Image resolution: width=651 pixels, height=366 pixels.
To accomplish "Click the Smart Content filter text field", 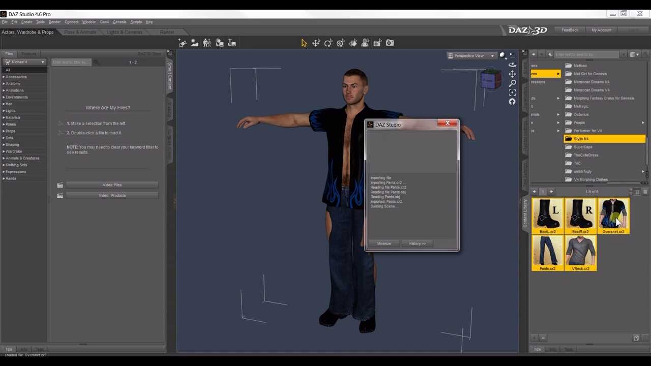I will [71, 62].
